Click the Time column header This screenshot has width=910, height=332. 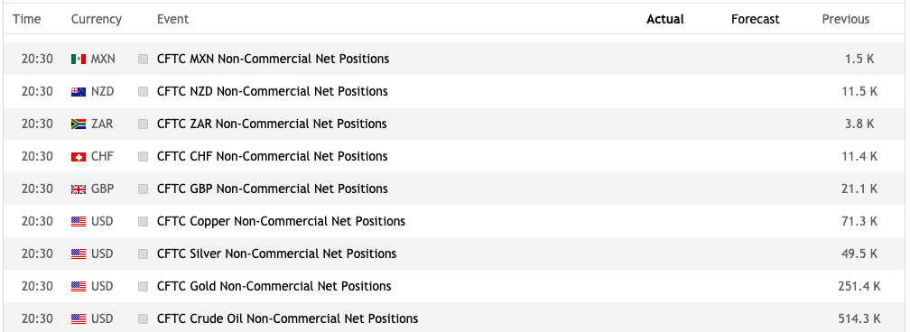point(27,19)
